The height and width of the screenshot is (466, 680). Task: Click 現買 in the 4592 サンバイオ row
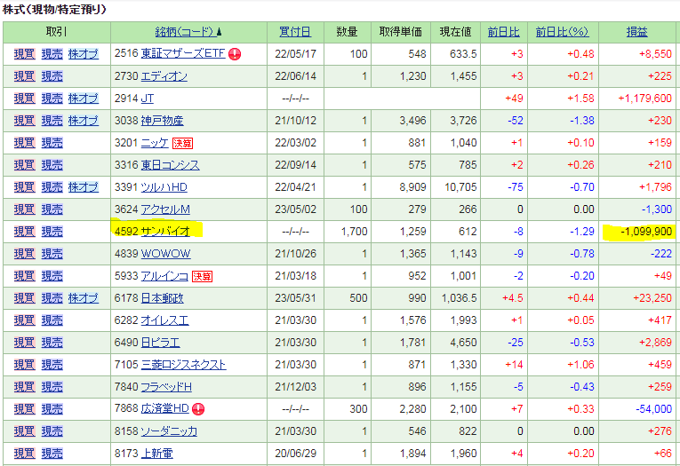[24, 232]
